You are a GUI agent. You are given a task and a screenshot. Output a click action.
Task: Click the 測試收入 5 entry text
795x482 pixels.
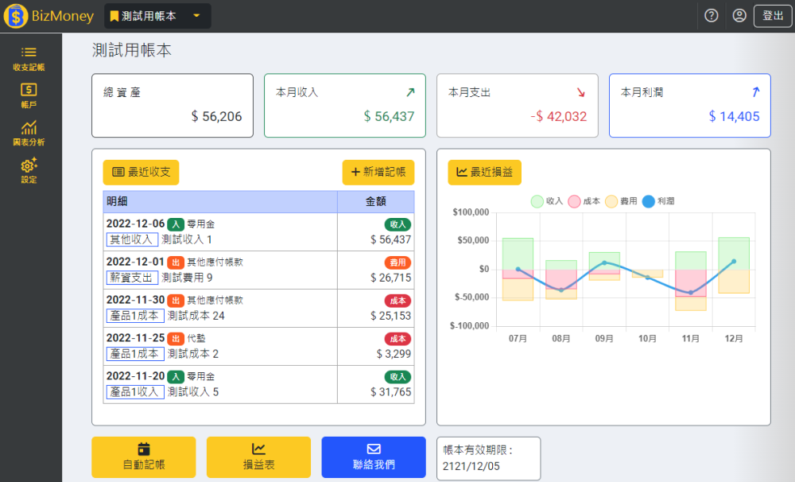192,391
